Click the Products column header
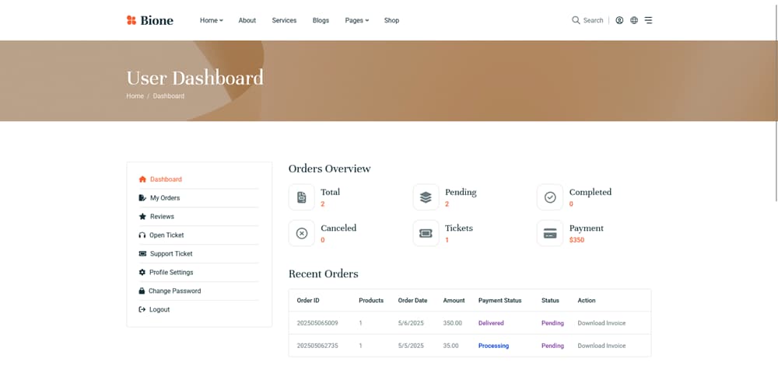The height and width of the screenshot is (383, 778). pos(371,300)
